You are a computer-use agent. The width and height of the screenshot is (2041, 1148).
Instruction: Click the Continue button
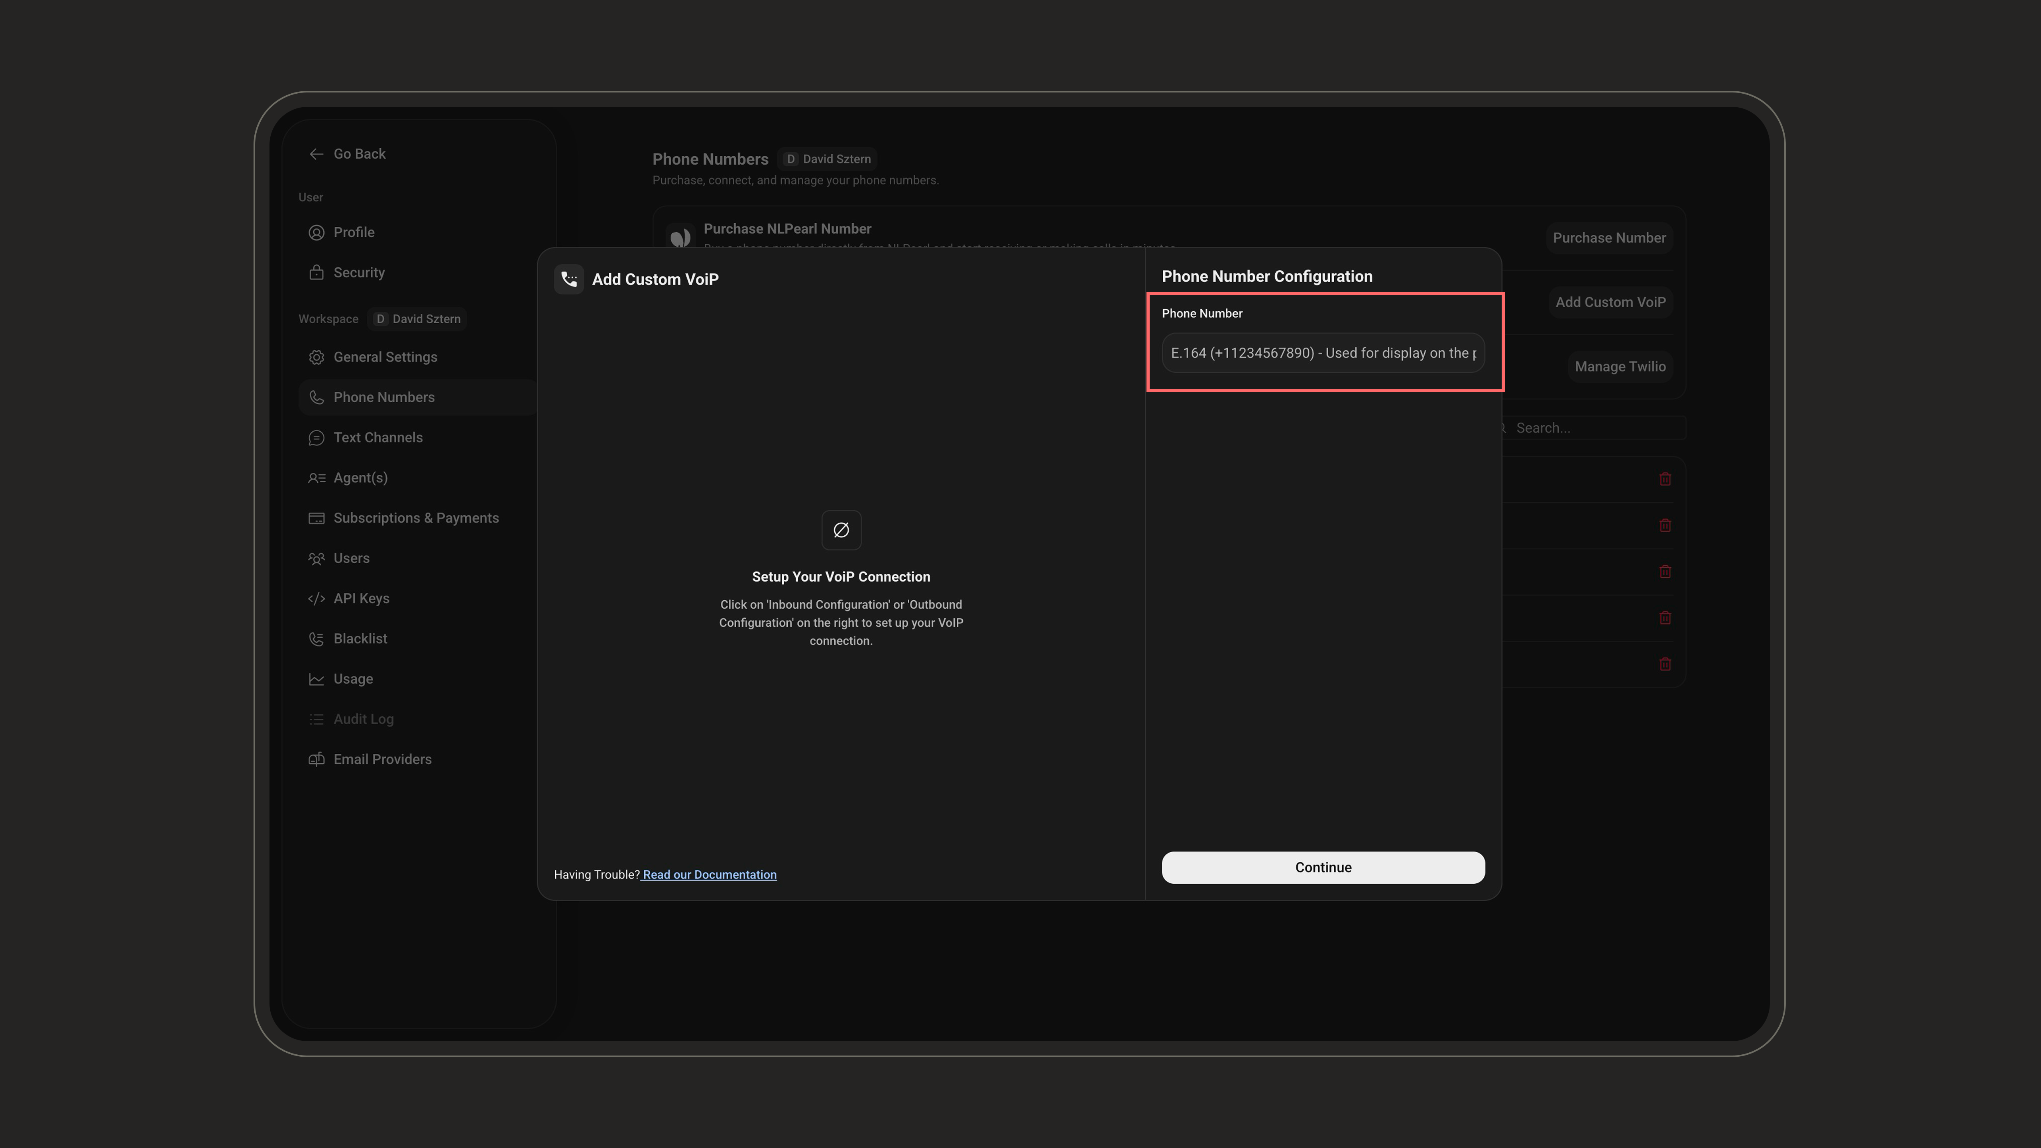click(1322, 867)
